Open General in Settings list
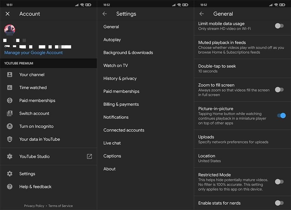Image resolution: width=291 pixels, height=210 pixels. [x=145, y=27]
